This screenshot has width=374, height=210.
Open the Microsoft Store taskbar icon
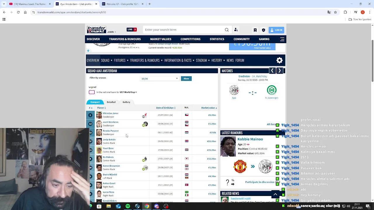click(x=99, y=206)
